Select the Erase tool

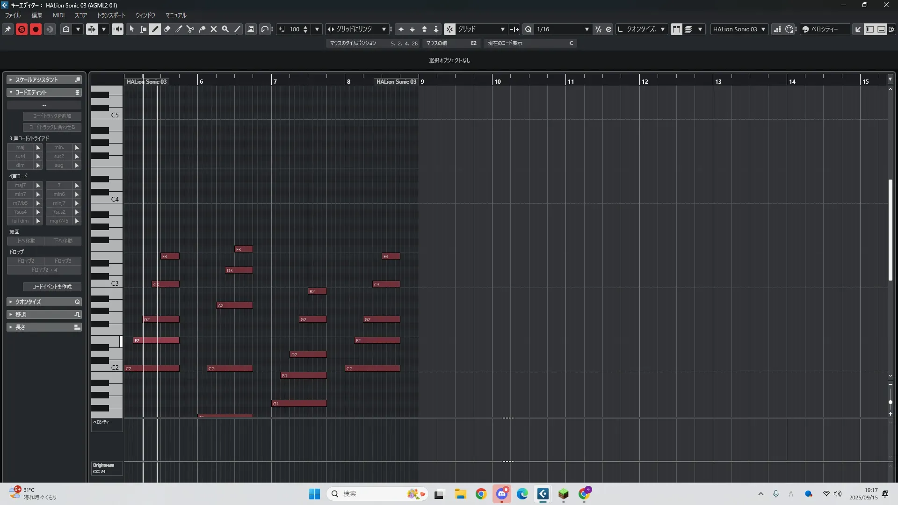[x=167, y=29]
